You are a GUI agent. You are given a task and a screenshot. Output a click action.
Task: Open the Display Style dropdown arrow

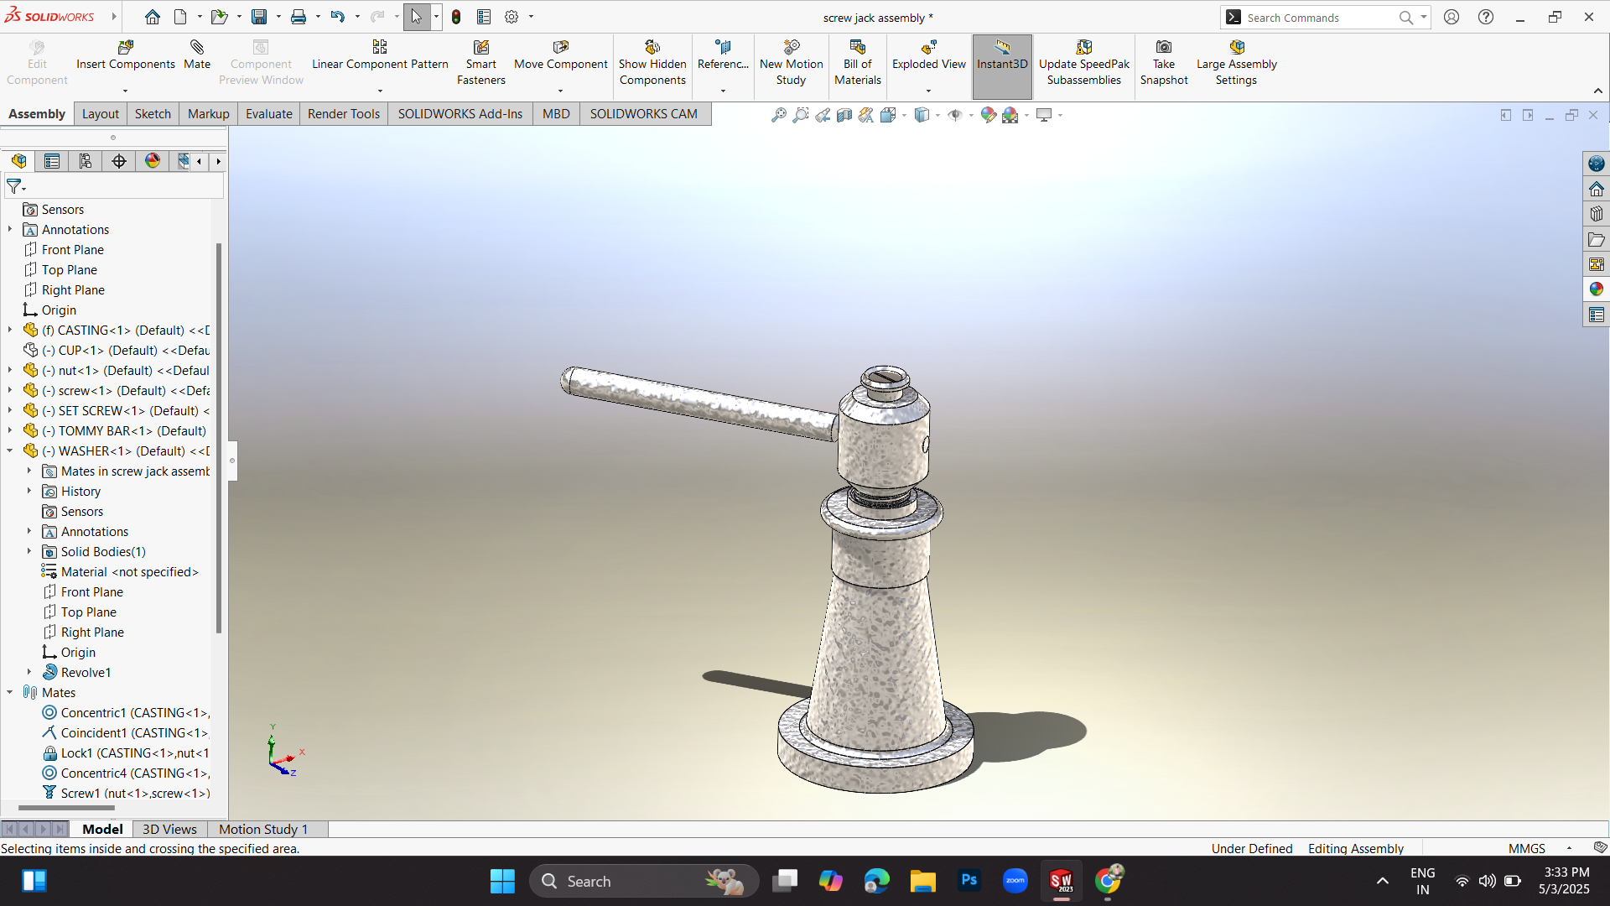(937, 116)
